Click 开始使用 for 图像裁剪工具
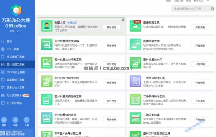The image size is (216, 137). (x=200, y=27)
